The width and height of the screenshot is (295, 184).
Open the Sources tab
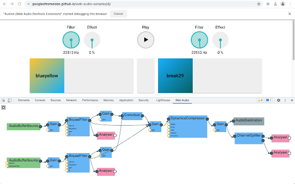[55, 100]
